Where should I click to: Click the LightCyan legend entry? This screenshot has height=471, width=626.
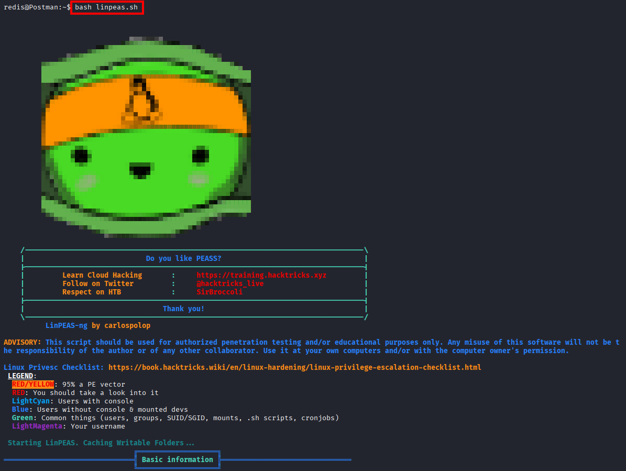point(31,401)
